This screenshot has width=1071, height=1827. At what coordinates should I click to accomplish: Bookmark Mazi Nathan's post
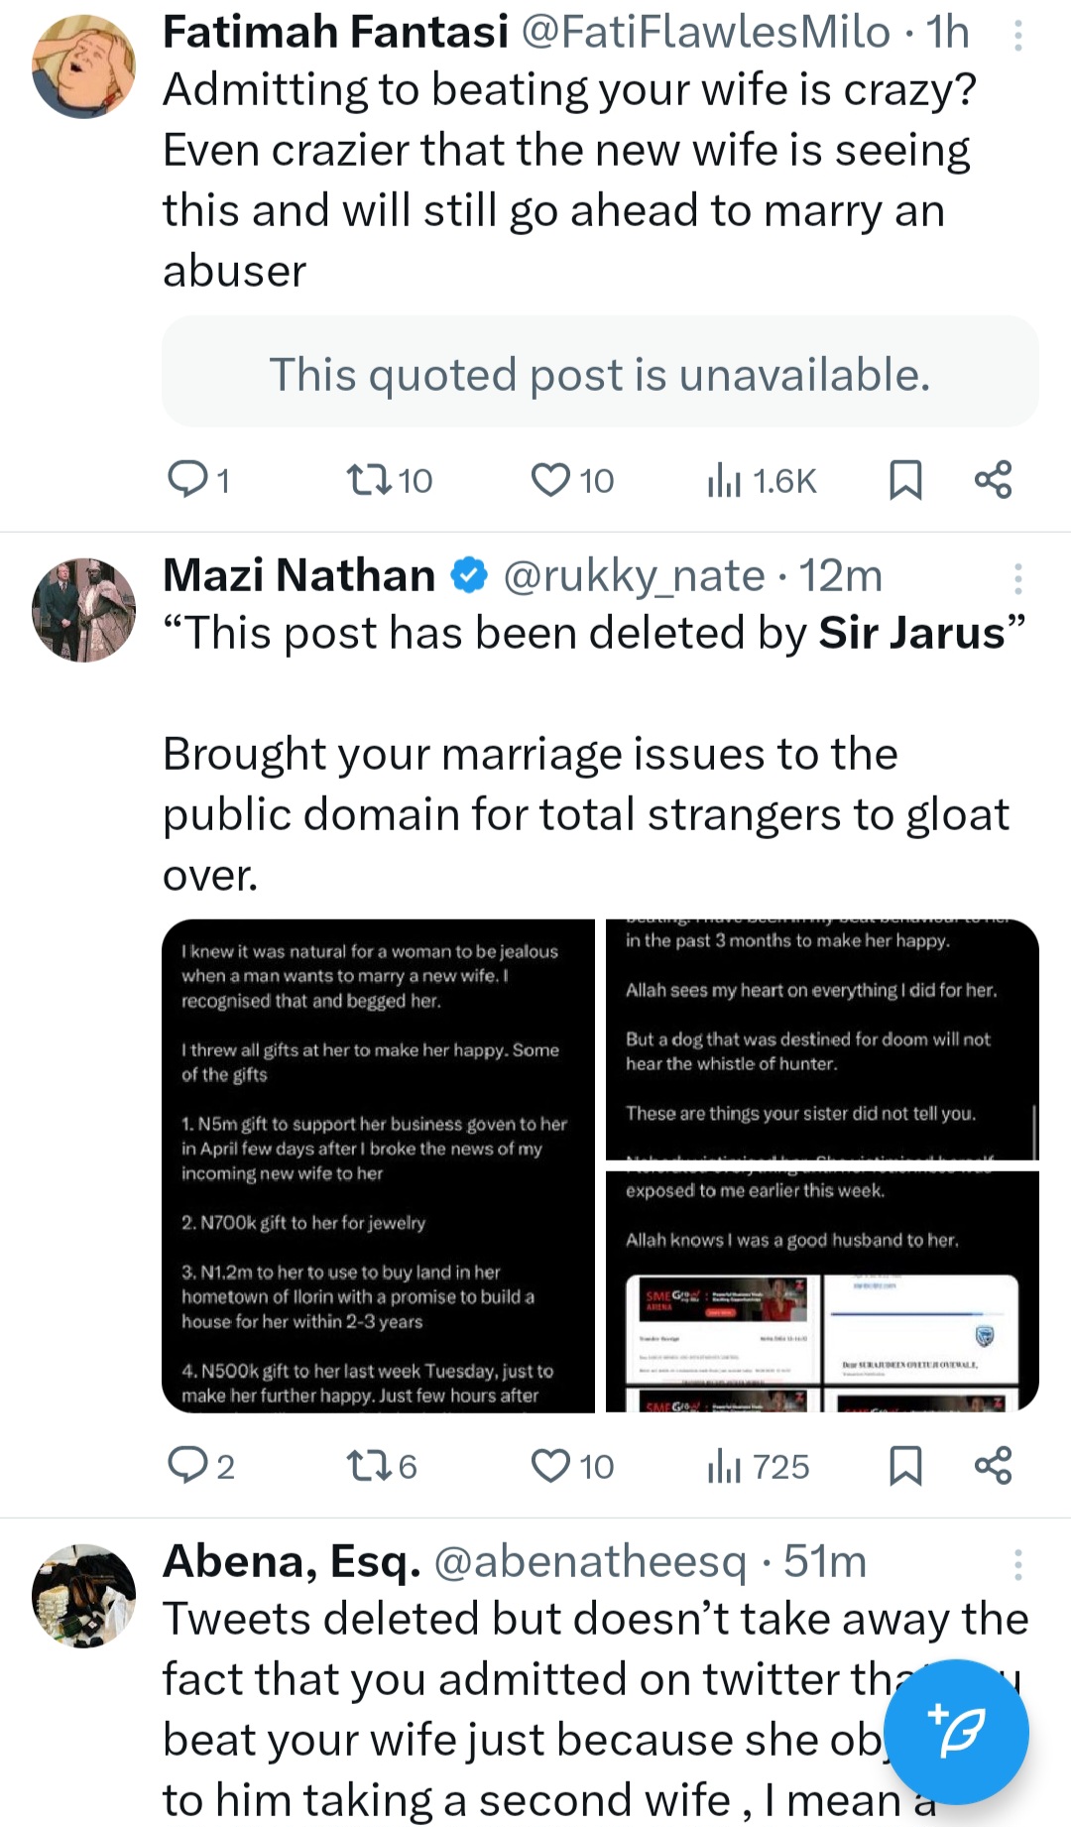pos(905,1465)
